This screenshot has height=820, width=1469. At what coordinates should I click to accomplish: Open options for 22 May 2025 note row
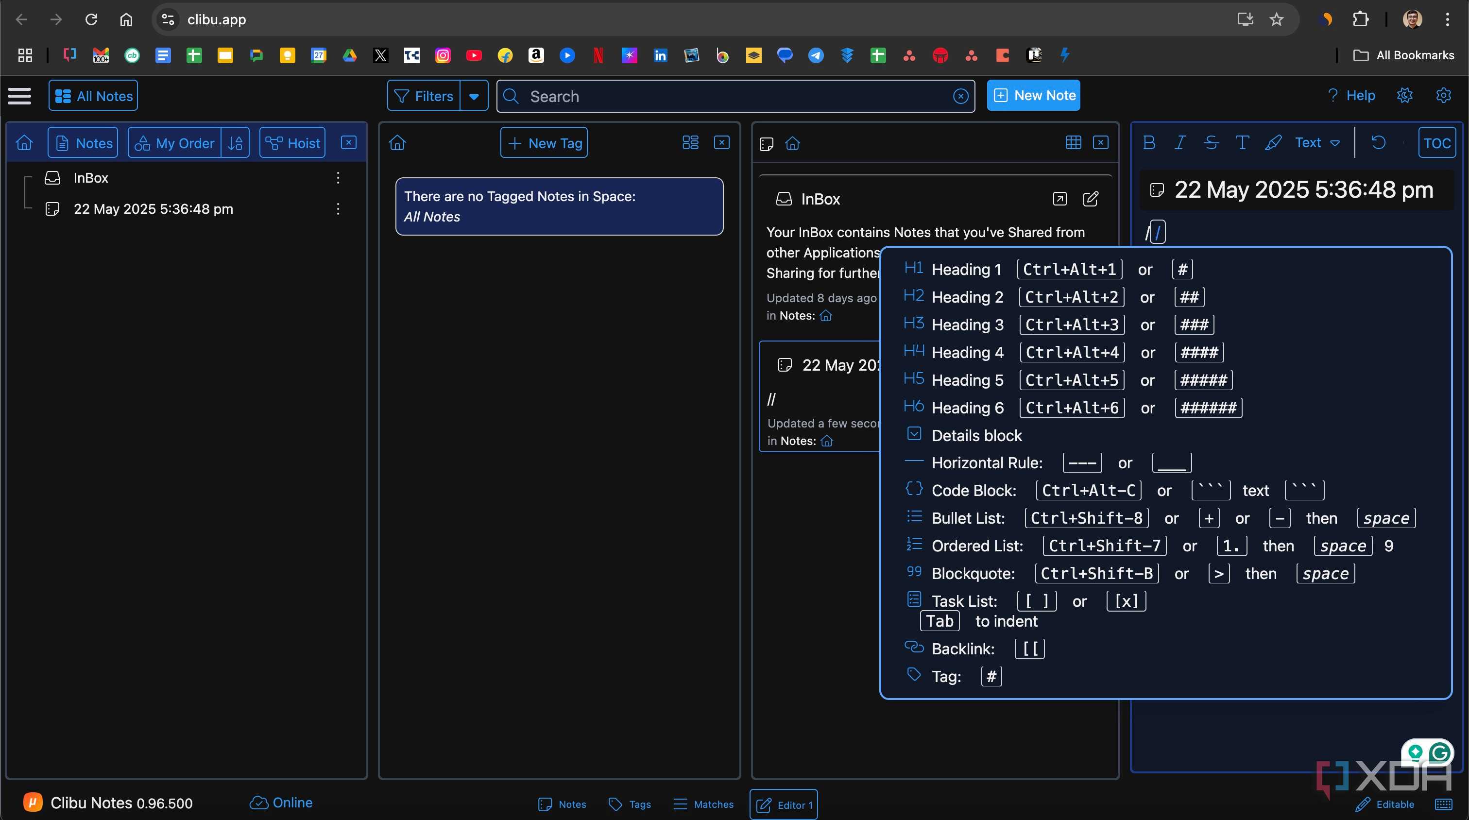(338, 209)
